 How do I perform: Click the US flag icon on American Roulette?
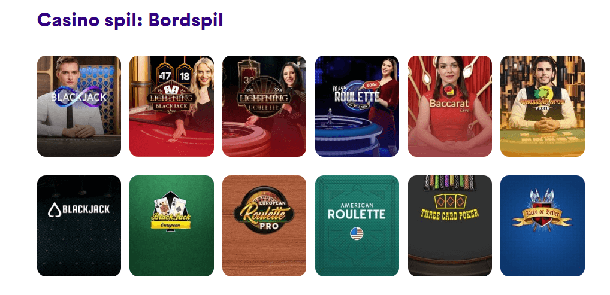[357, 233]
